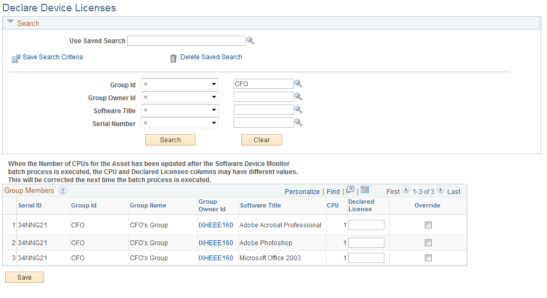
Task: Click the Personalize link
Action: coord(302,191)
